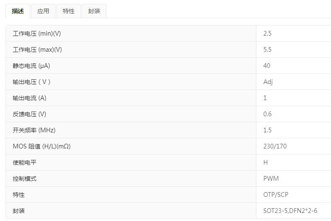Select the 1.5 switching frequency value
331x221 pixels.
[267, 130]
